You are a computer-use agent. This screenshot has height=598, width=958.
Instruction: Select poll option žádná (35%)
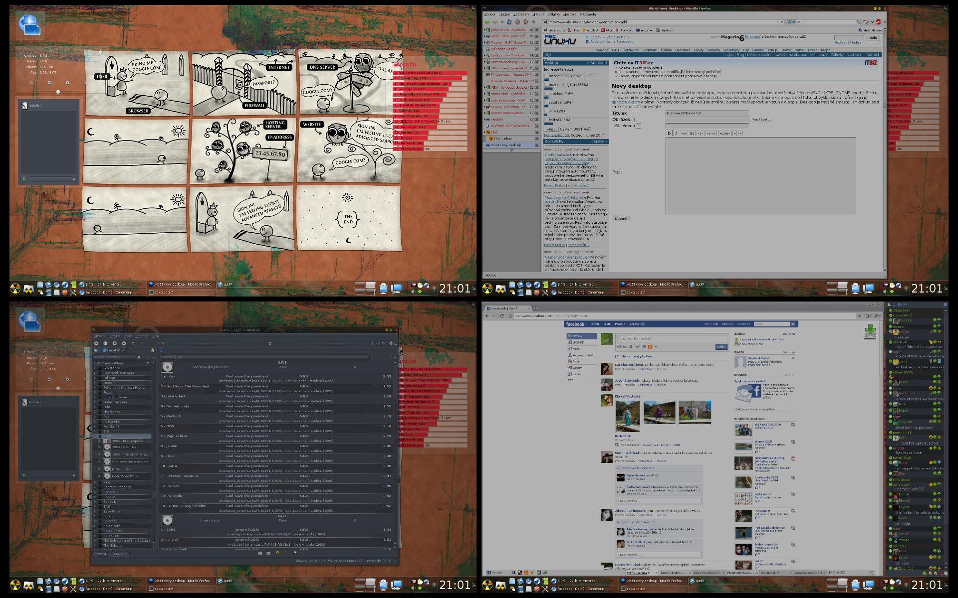546,120
